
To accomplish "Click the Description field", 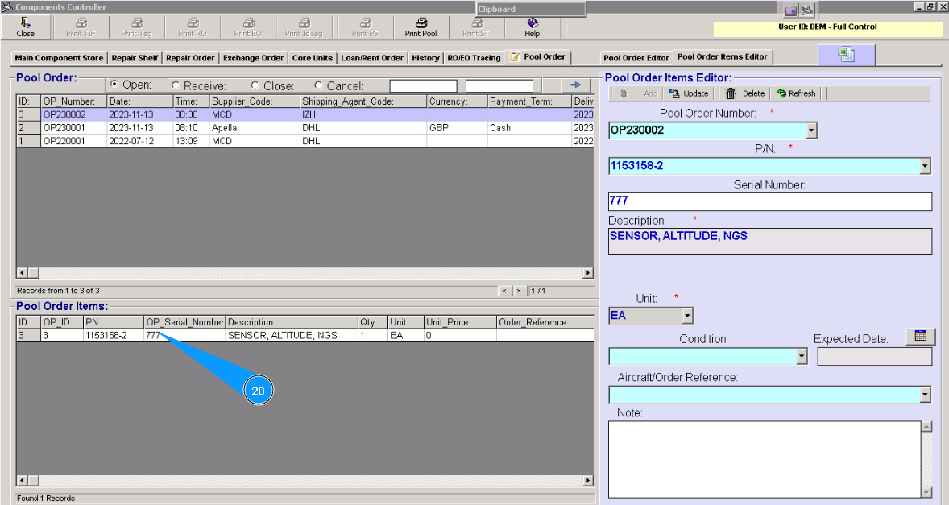I will [x=770, y=241].
